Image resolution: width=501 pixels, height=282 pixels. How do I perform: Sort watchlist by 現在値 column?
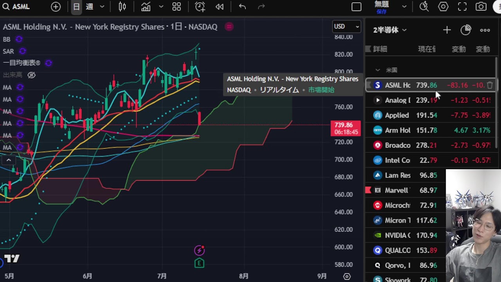[x=427, y=49]
